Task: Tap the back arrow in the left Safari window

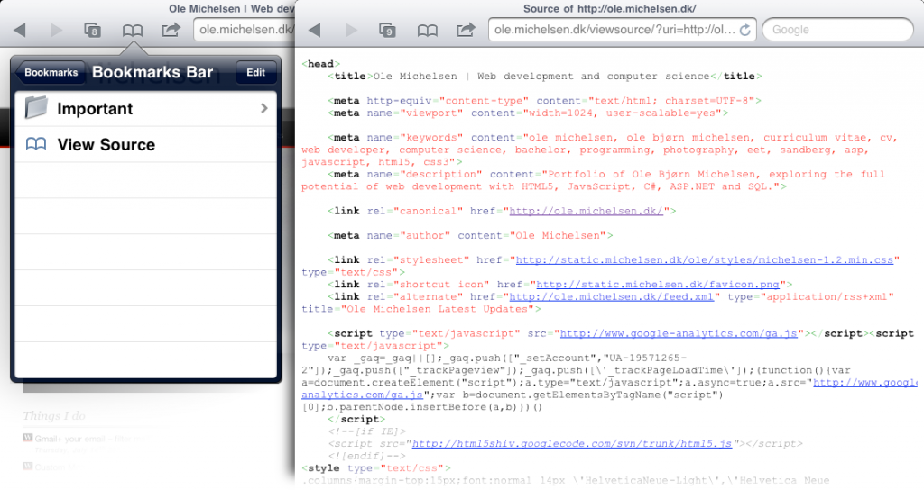Action: pos(20,30)
